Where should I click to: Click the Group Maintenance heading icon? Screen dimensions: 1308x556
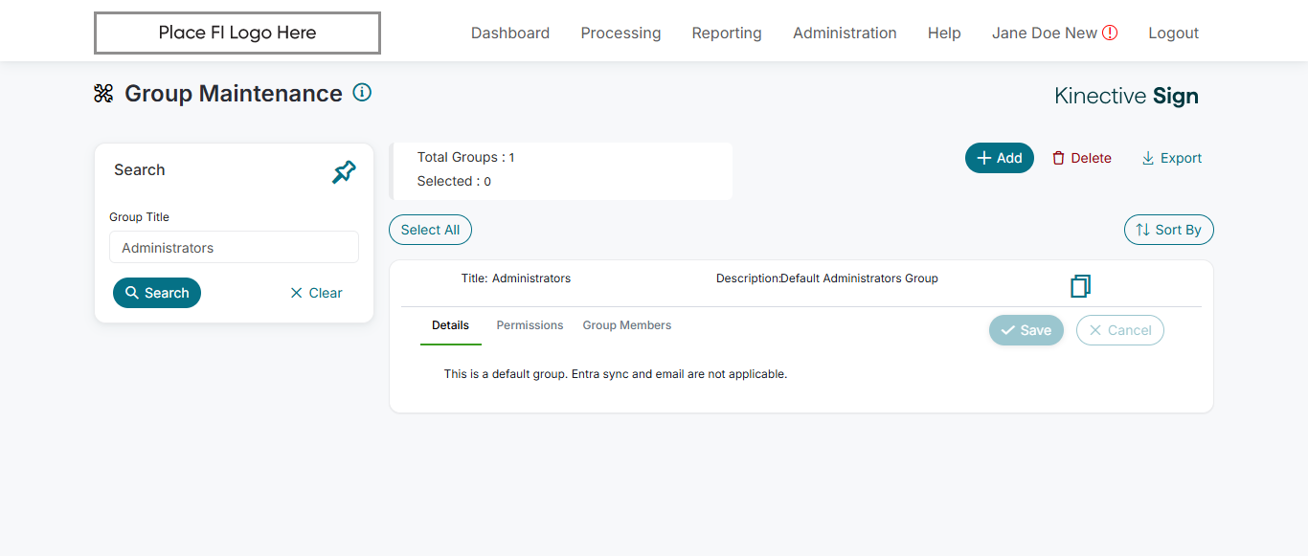(x=103, y=94)
